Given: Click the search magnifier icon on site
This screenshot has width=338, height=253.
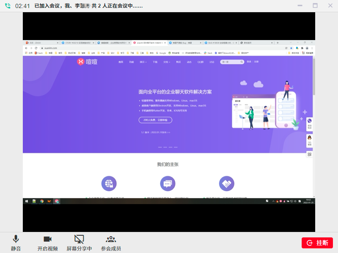Looking at the screenshot, I should click(x=242, y=62).
